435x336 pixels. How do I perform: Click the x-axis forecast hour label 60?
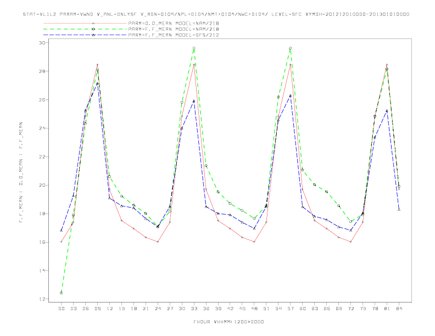(x=303, y=309)
